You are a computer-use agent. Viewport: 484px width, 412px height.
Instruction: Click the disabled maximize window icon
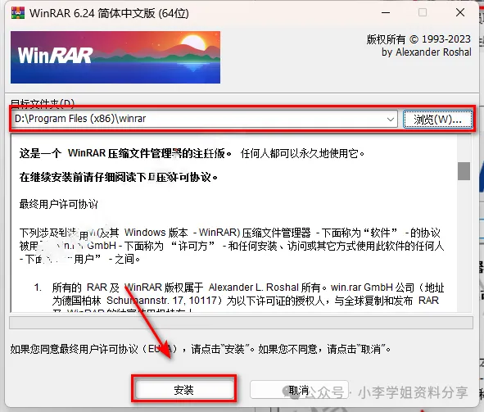423,12
